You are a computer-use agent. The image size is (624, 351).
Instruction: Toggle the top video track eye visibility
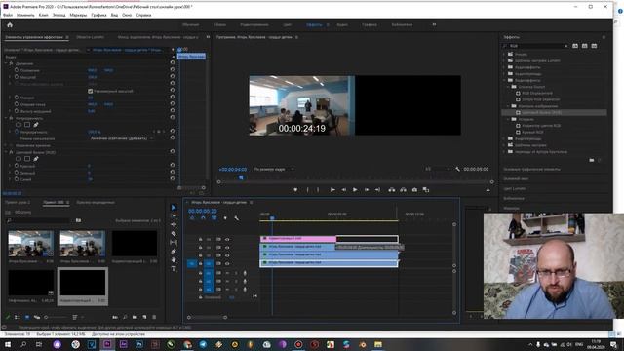[227, 239]
